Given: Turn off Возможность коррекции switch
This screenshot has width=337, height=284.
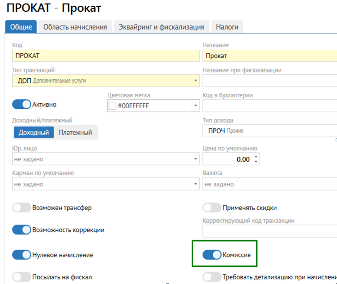Looking at the screenshot, I should [21, 230].
